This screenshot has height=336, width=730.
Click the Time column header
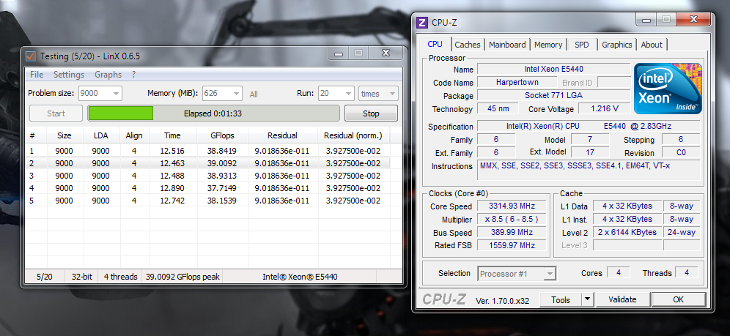172,135
